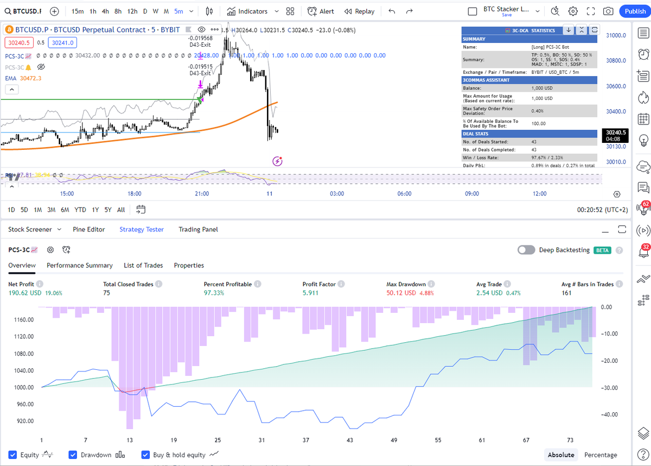
Task: Select Percentage display mode
Action: coord(601,455)
